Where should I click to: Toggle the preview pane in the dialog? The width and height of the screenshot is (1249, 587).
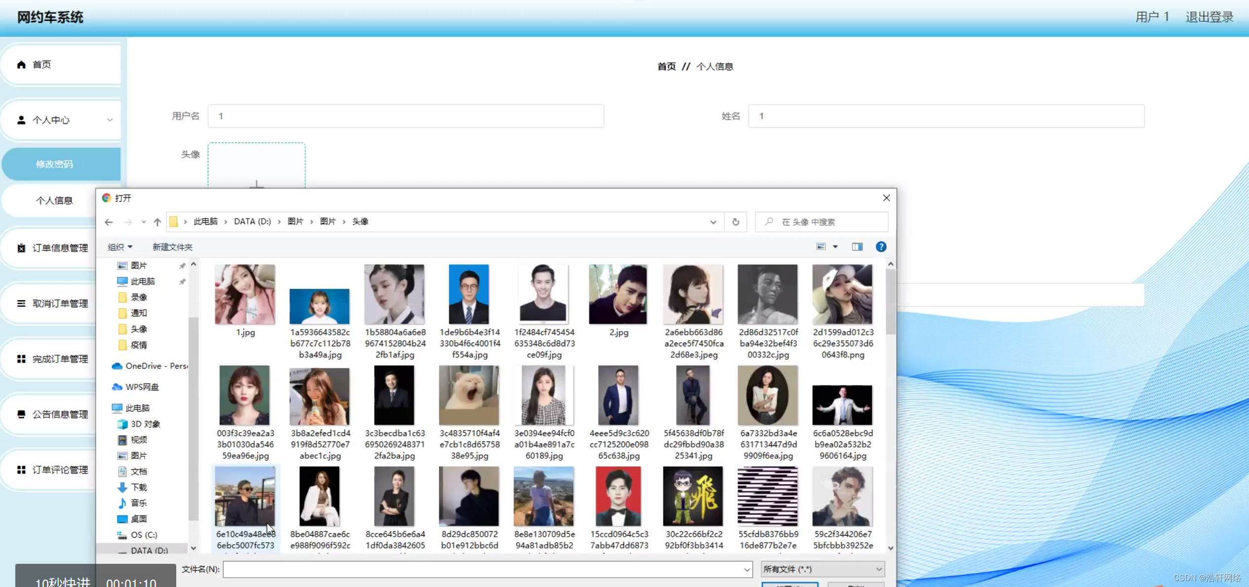point(858,247)
